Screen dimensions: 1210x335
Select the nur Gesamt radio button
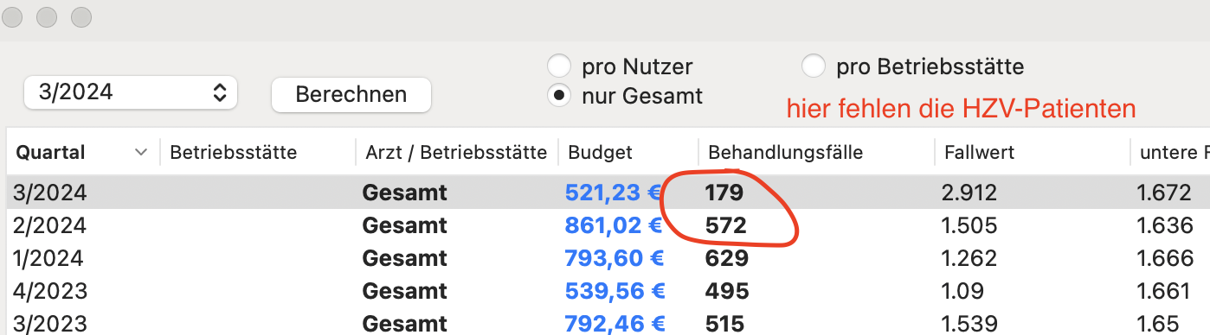coord(560,96)
